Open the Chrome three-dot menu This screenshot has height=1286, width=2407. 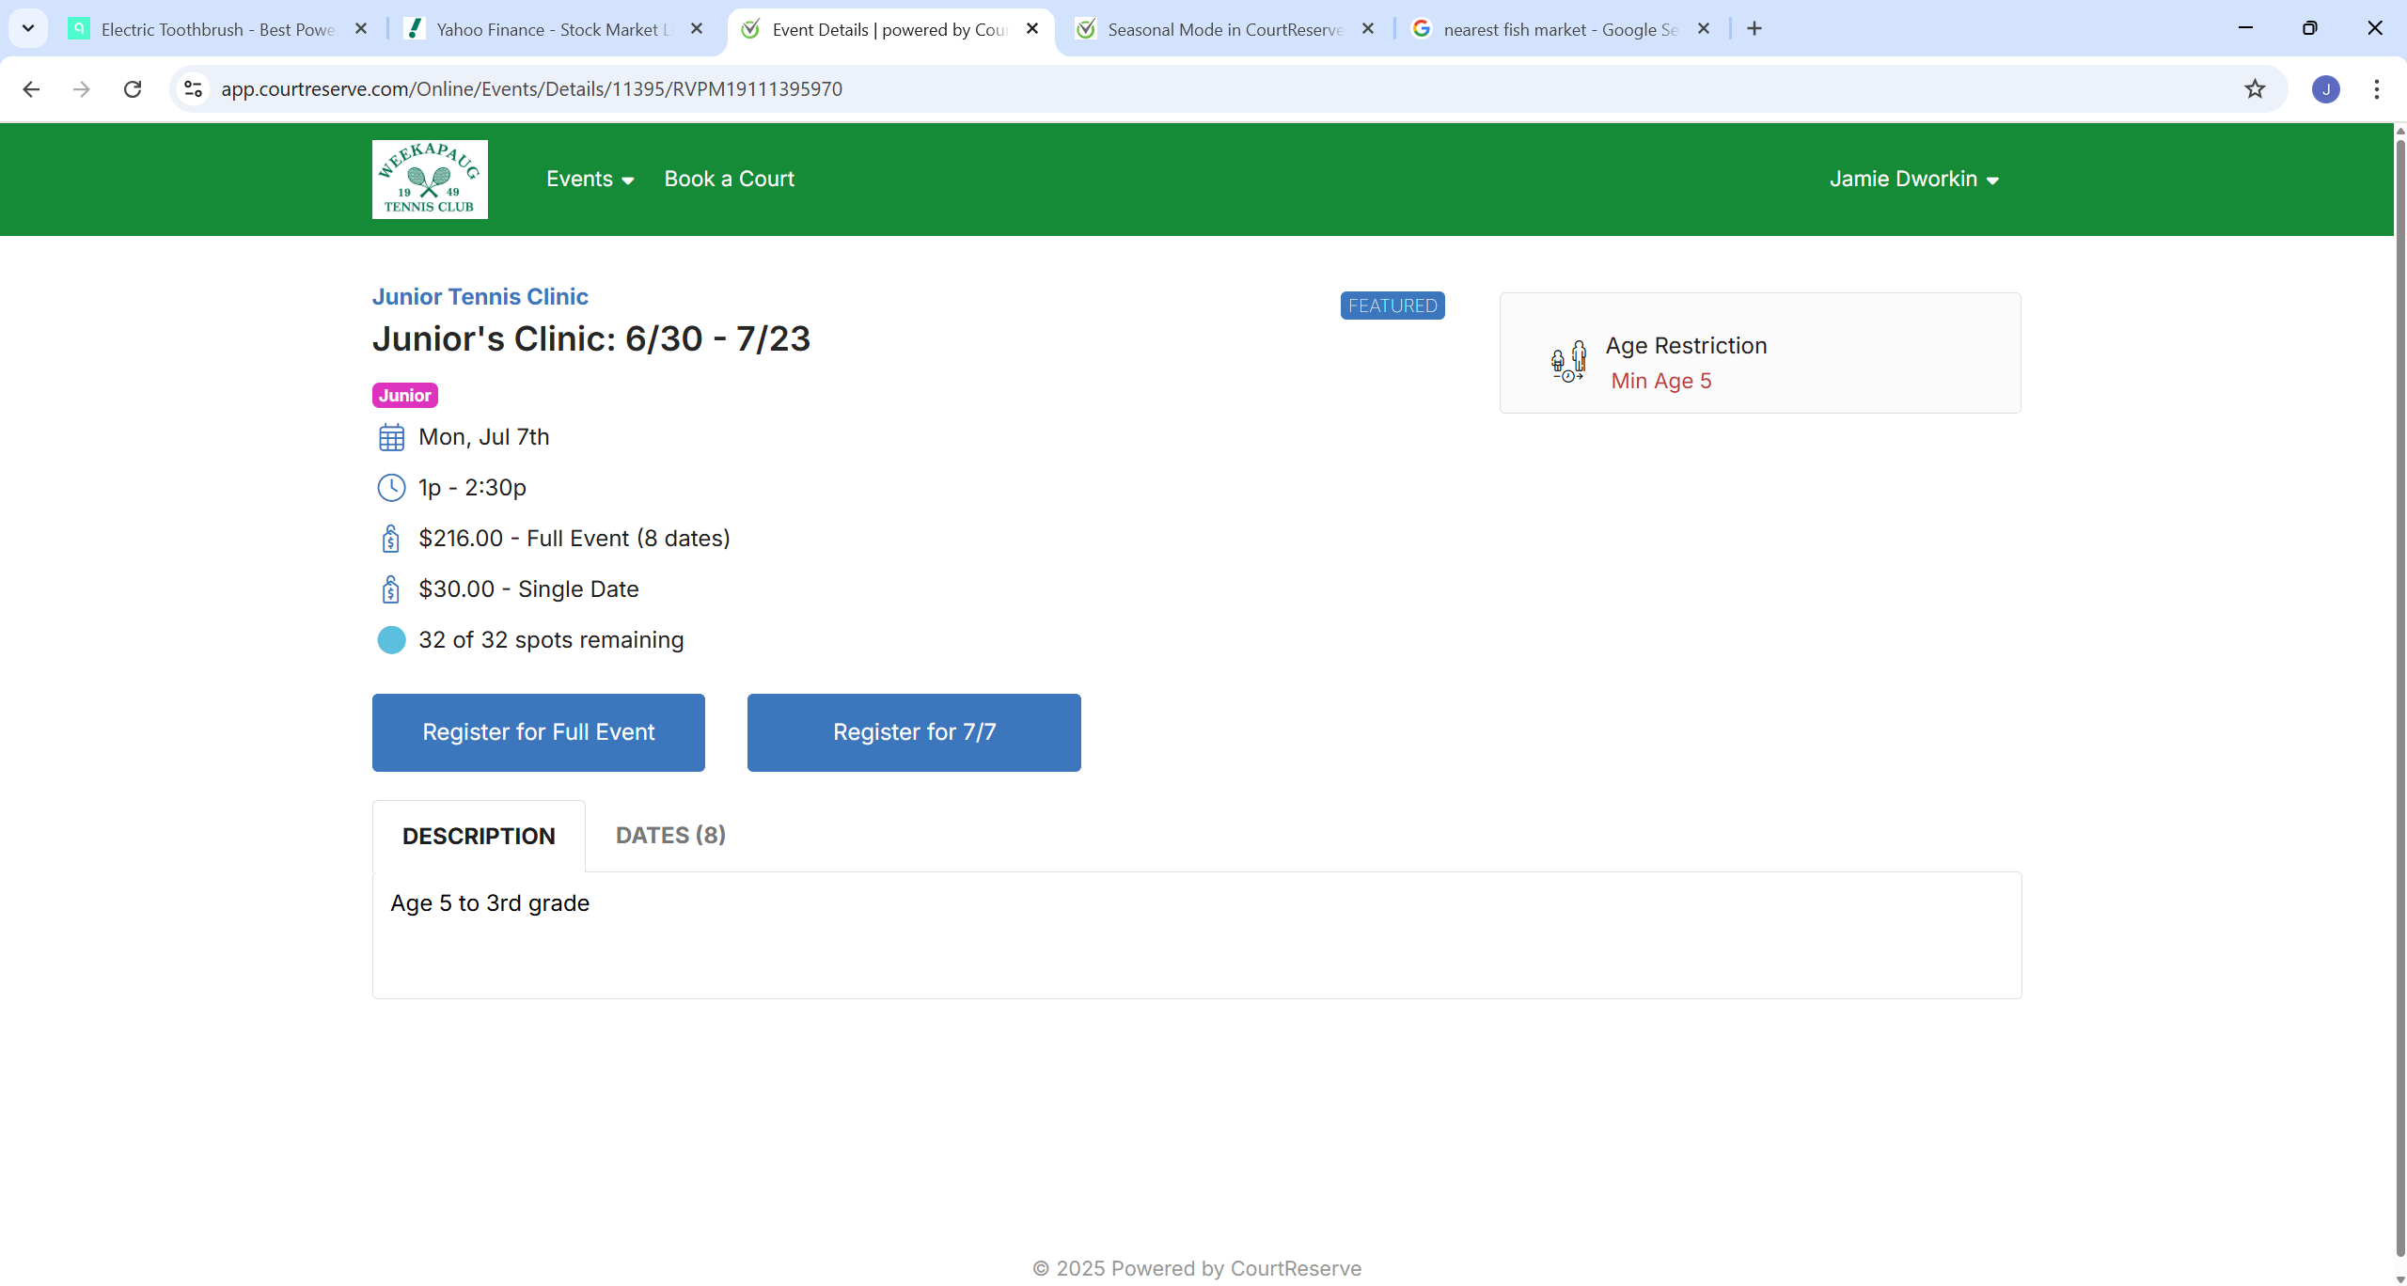point(2377,89)
